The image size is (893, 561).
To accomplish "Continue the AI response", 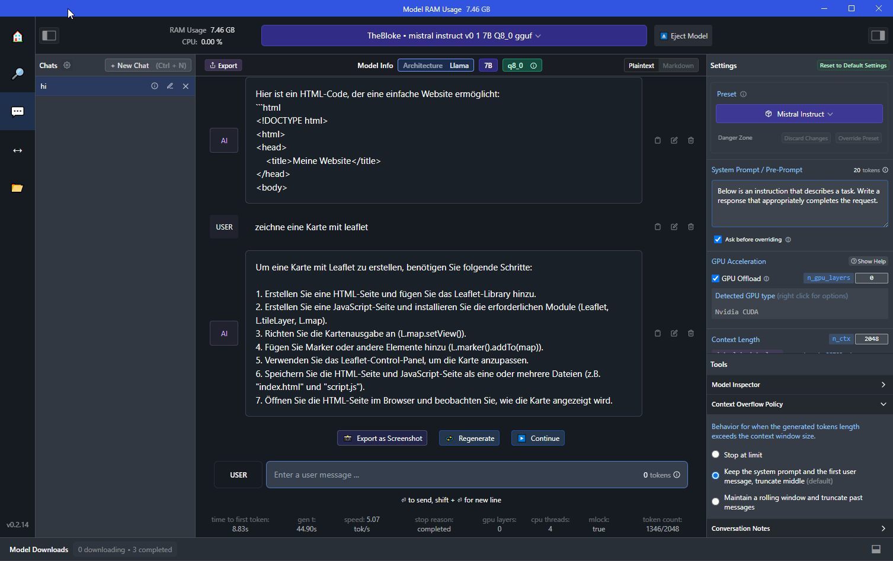I will (x=538, y=439).
